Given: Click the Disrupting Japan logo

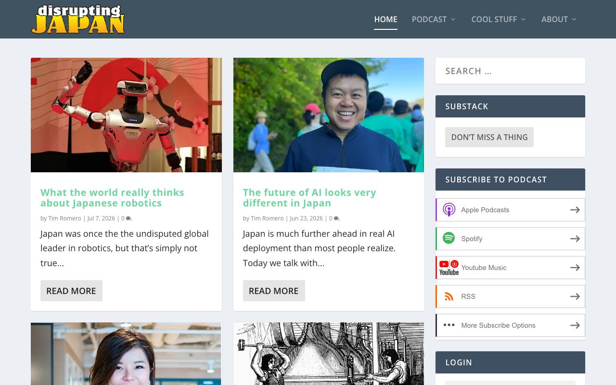Looking at the screenshot, I should (x=78, y=19).
